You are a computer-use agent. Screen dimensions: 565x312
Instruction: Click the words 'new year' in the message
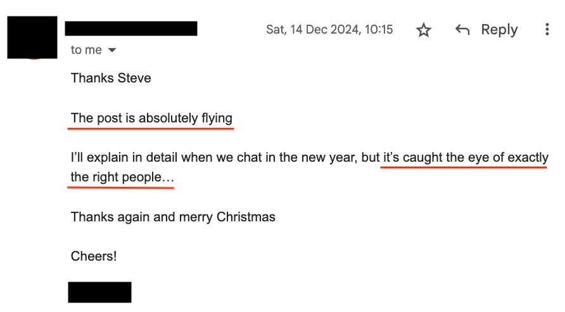point(329,157)
